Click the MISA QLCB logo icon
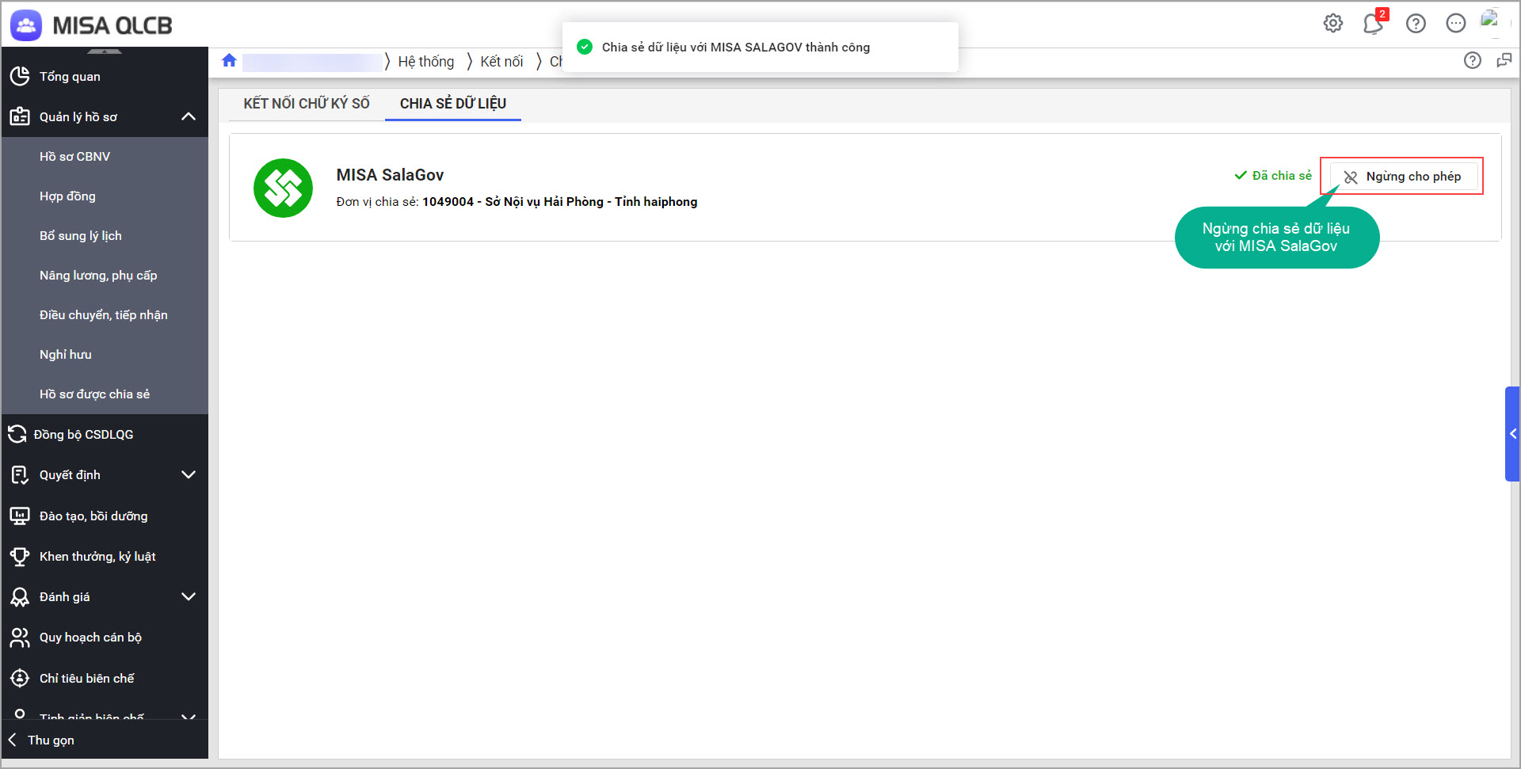Screen dimensions: 1521x769 click(x=26, y=25)
